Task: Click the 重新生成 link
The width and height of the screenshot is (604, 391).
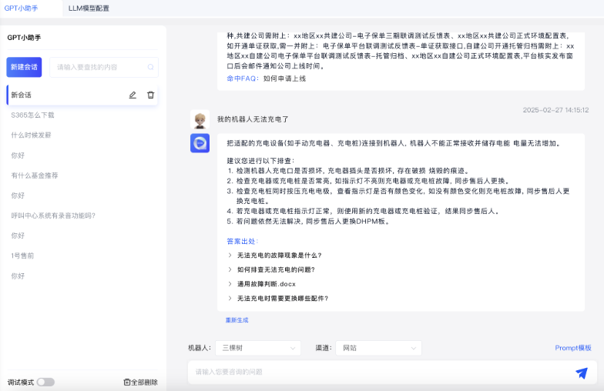Action: (x=237, y=320)
